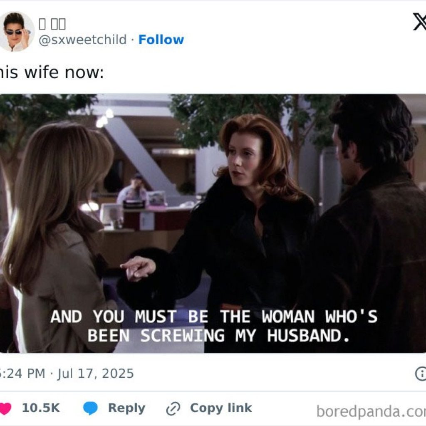426x426 pixels.
Task: Click the X logo in the corner
Action: click(x=419, y=22)
